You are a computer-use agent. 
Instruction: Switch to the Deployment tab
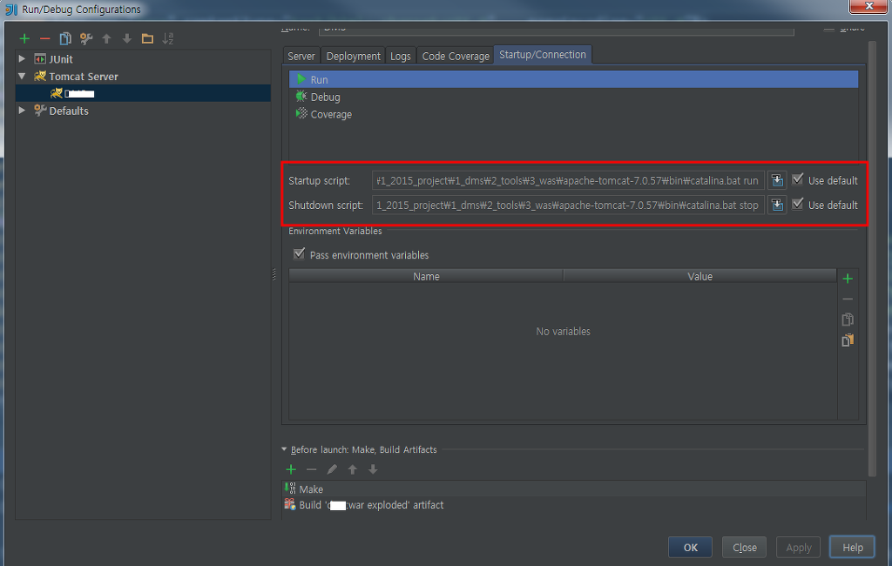click(x=354, y=56)
